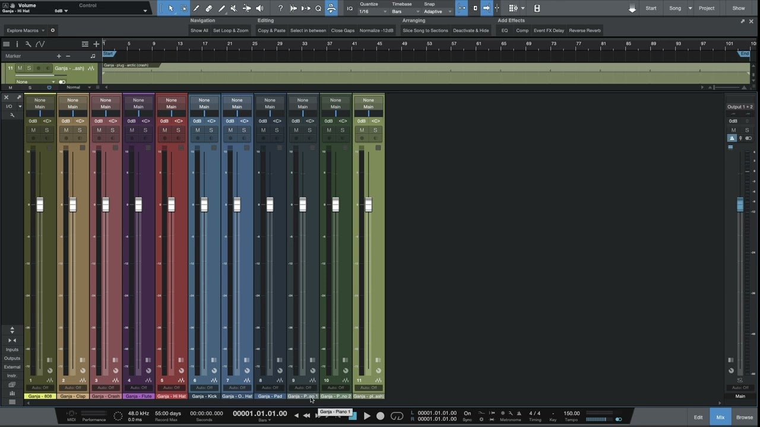Select the Arrow tool in toolbar
The width and height of the screenshot is (760, 427).
(171, 8)
